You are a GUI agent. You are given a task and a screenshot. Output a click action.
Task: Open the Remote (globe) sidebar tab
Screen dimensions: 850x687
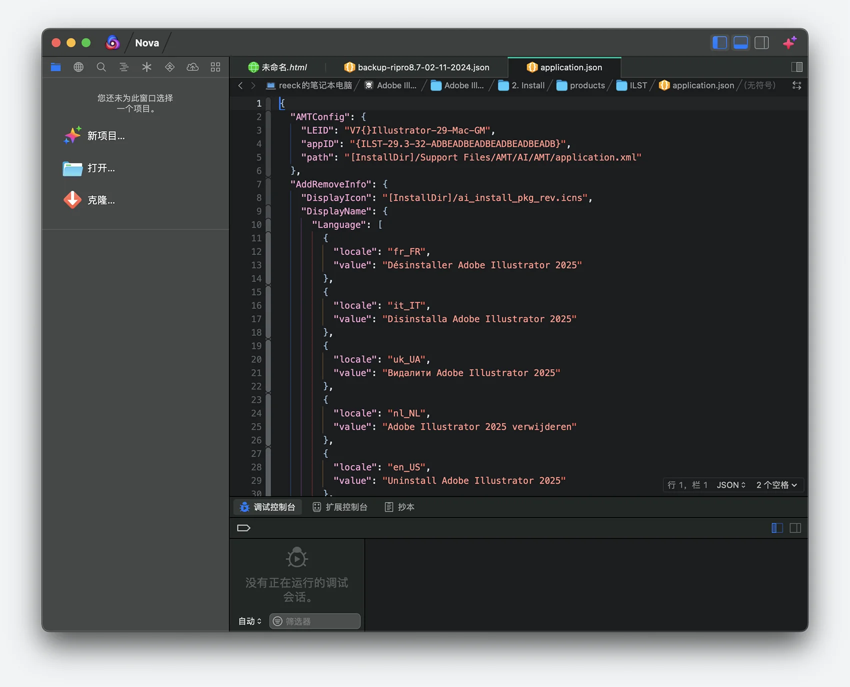coord(78,67)
